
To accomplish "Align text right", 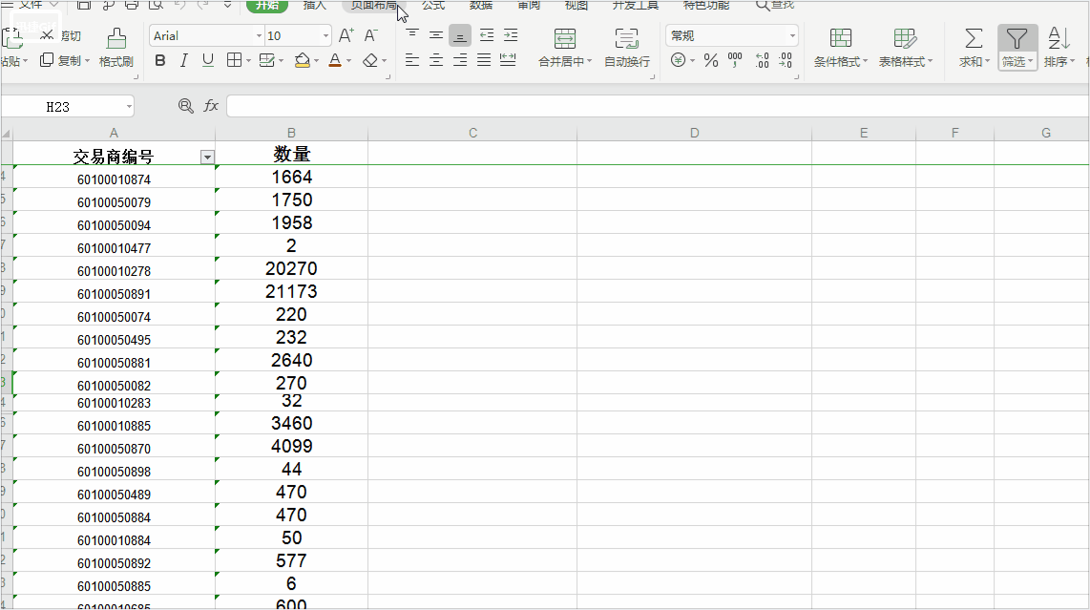I will [x=459, y=60].
